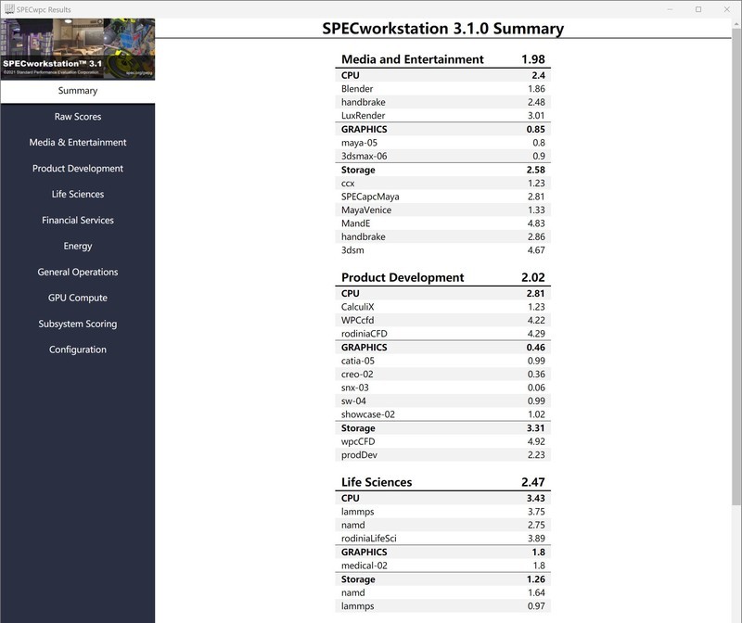Select the creo-02 row

443,375
